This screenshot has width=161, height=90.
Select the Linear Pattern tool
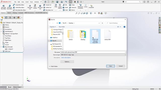(60, 6)
